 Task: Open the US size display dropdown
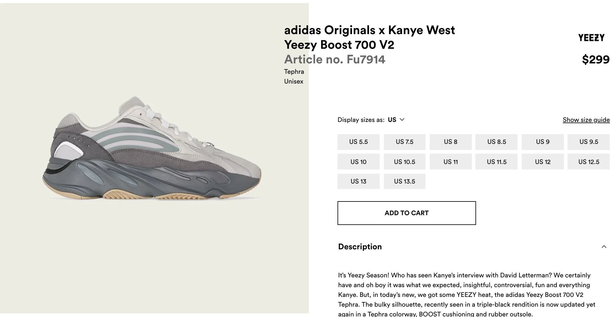[x=396, y=120]
